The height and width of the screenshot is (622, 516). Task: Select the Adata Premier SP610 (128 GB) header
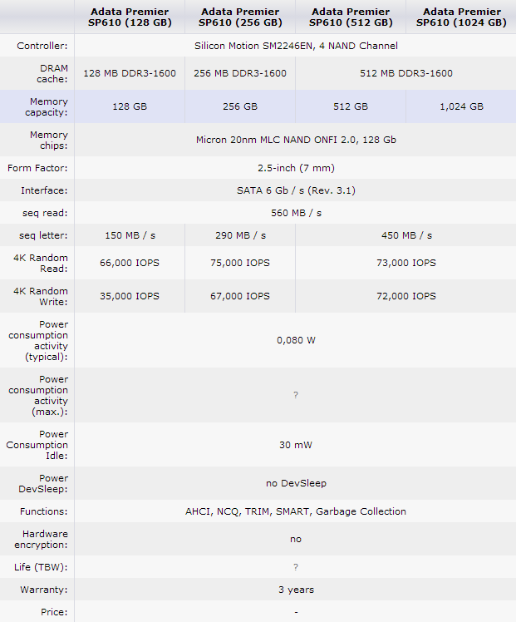[130, 17]
